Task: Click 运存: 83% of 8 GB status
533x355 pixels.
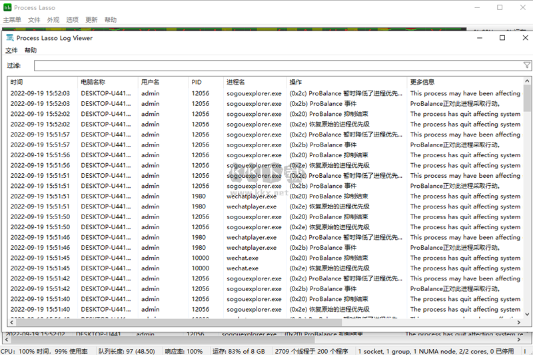Action: point(239,351)
